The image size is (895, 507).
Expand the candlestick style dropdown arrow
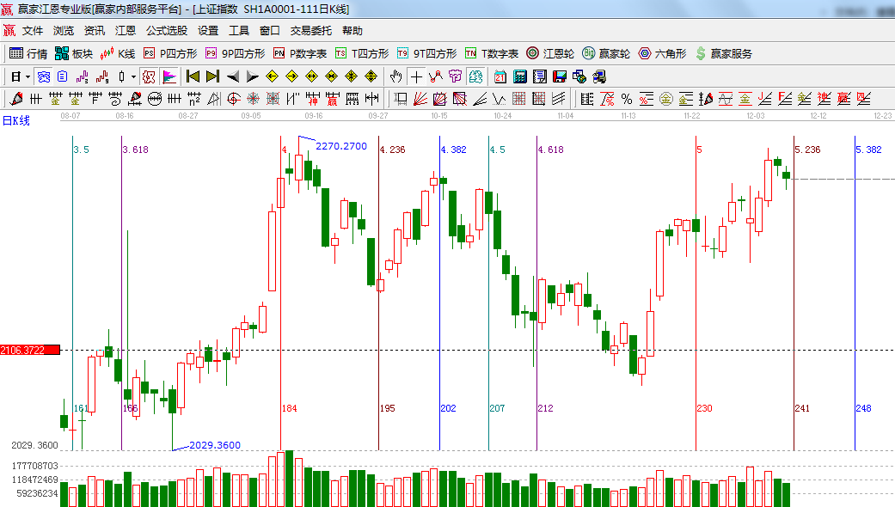(133, 76)
